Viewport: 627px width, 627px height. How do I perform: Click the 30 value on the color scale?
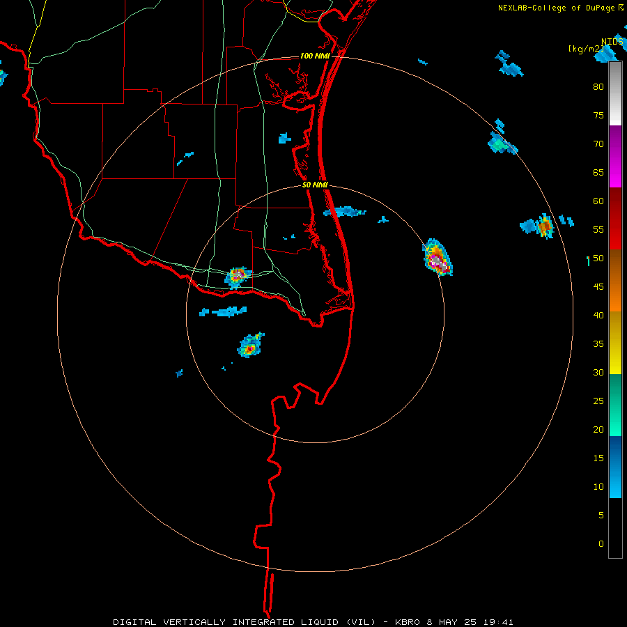click(598, 372)
